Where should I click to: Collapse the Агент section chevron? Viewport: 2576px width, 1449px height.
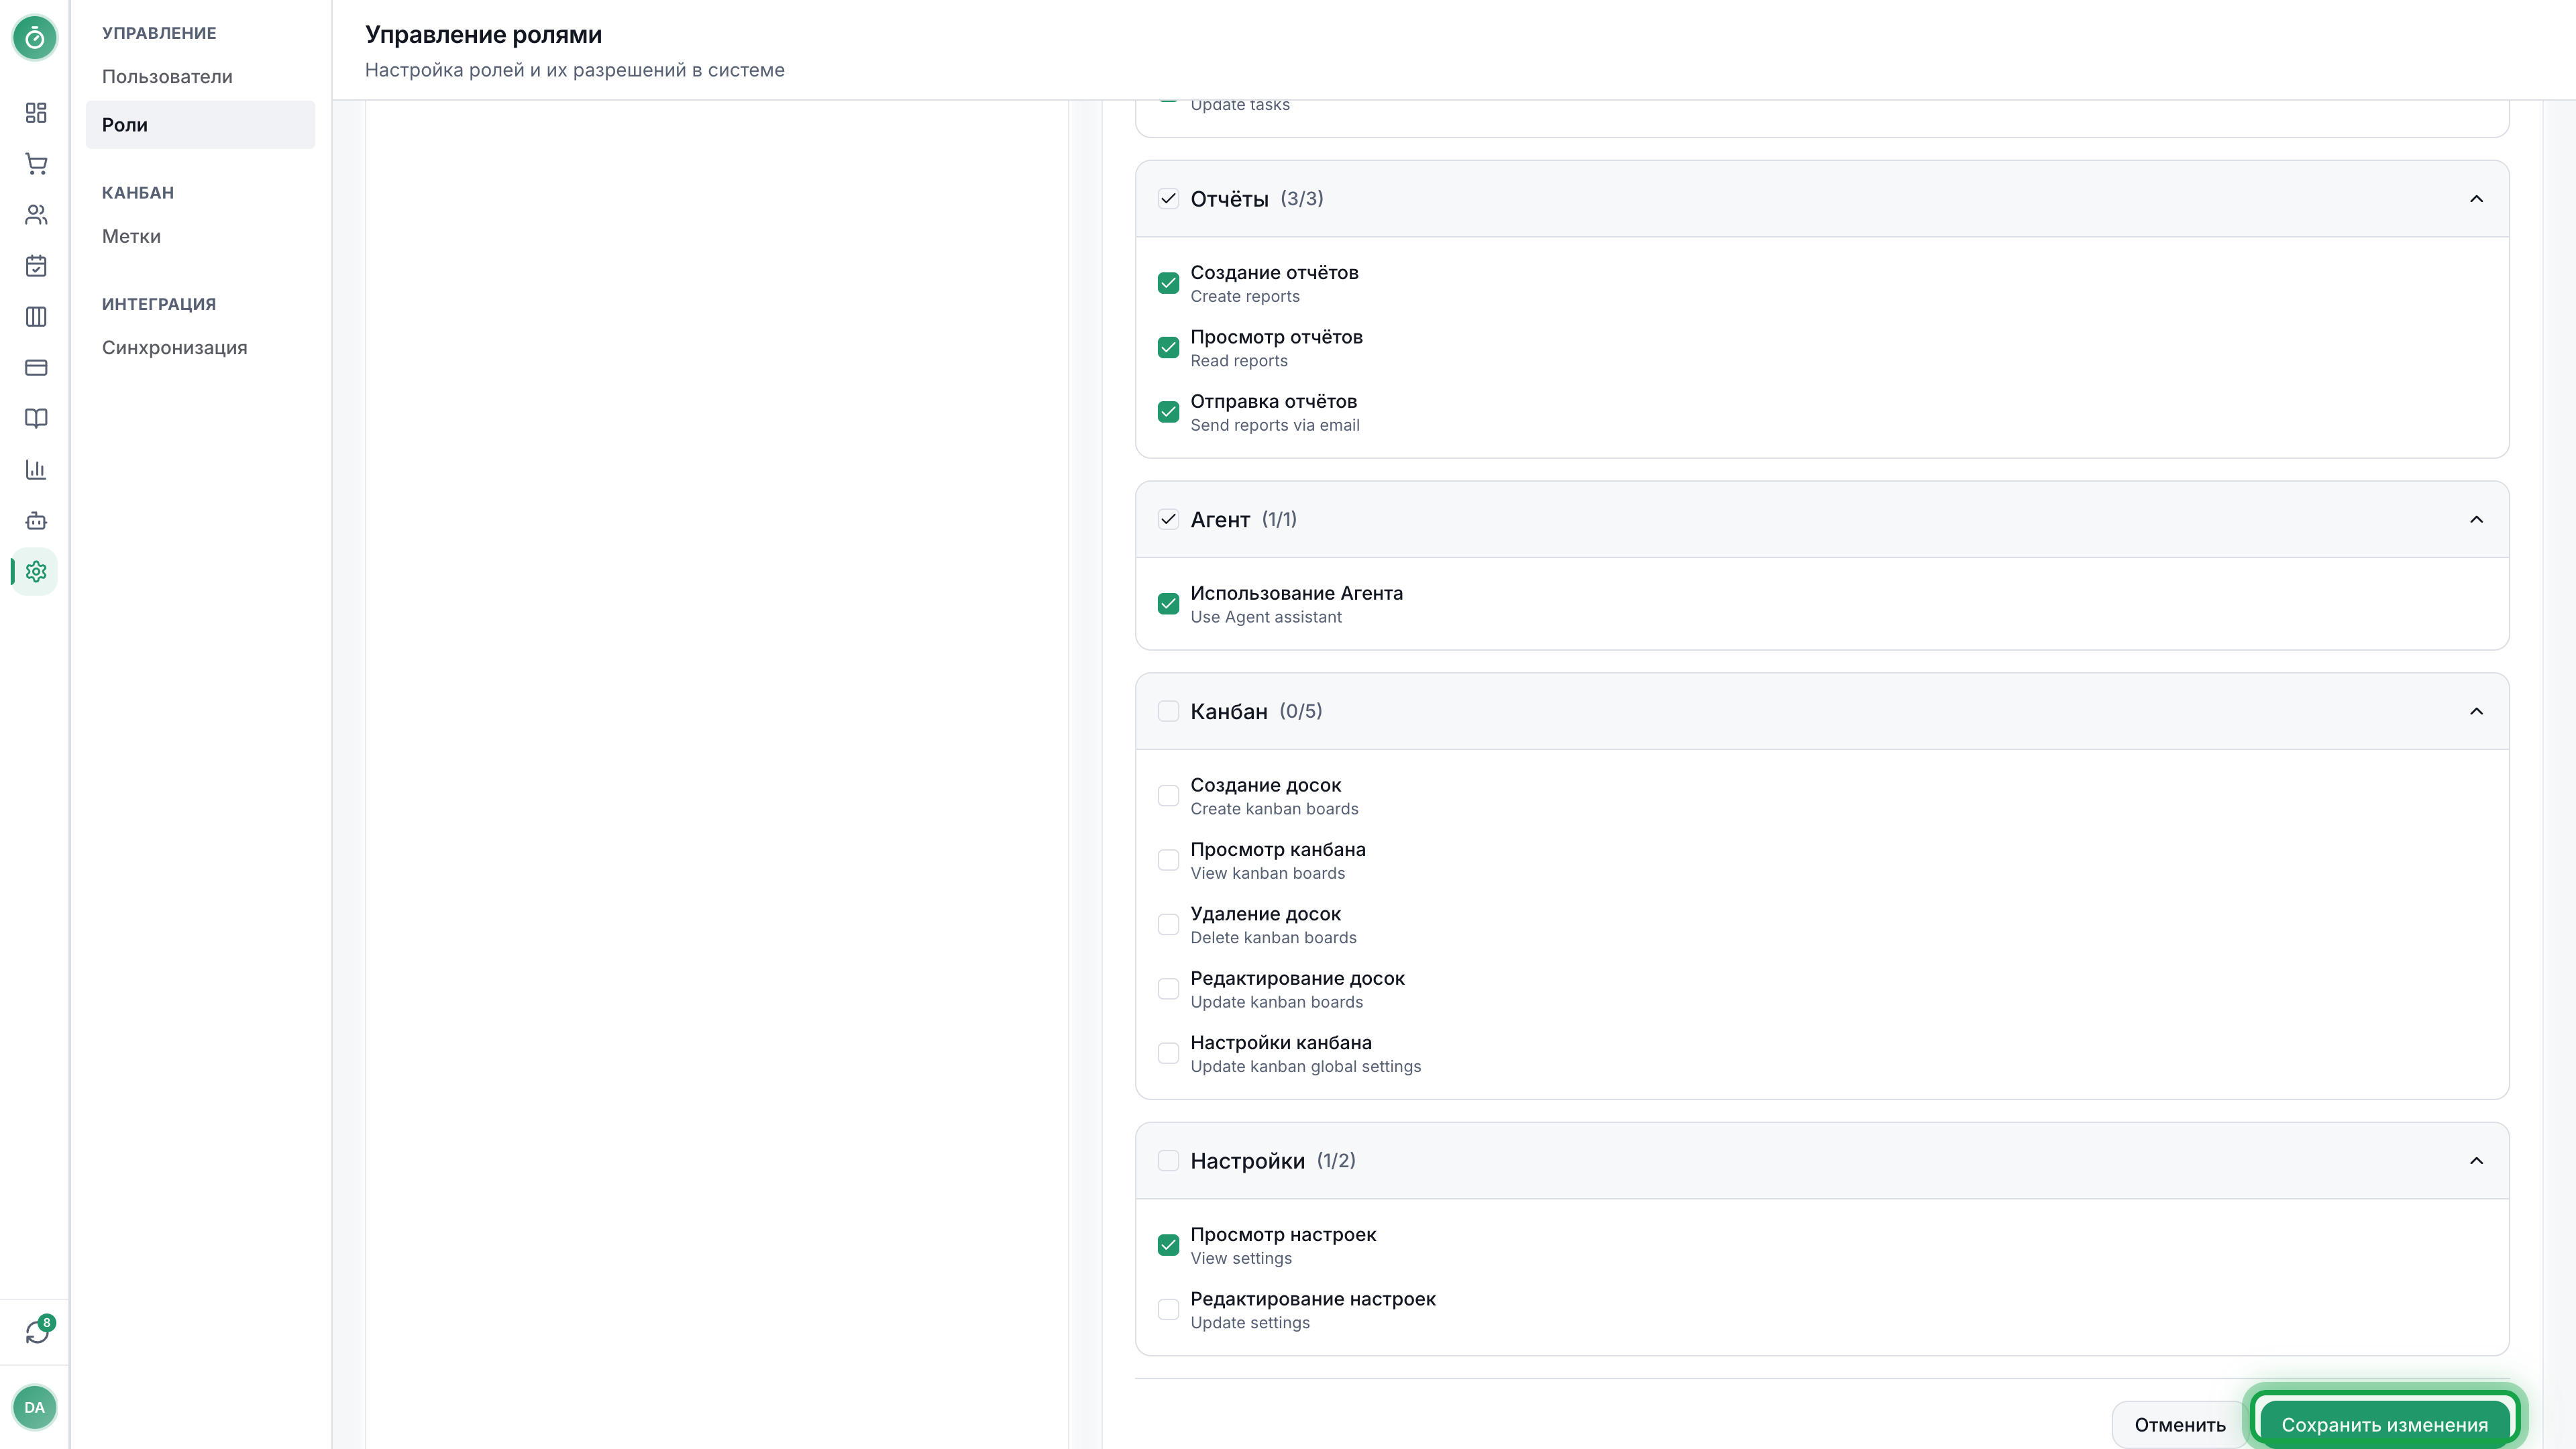(x=2476, y=519)
